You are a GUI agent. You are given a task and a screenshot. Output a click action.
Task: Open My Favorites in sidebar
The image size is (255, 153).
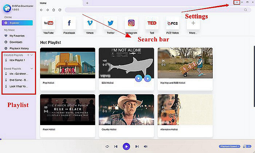tap(17, 36)
